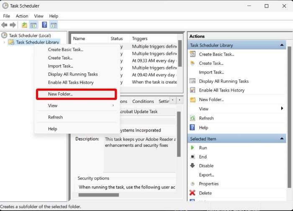Click Enable All Tasks History icon in Actions
Viewport: 293px width, 211px height.
click(193, 90)
